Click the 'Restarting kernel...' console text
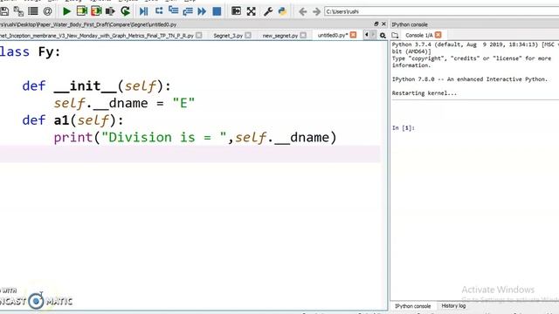This screenshot has height=314, width=559. [424, 93]
